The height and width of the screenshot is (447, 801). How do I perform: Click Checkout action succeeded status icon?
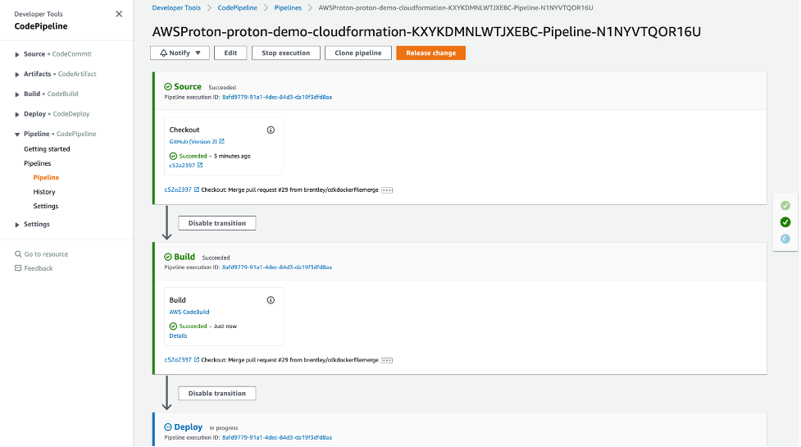173,157
